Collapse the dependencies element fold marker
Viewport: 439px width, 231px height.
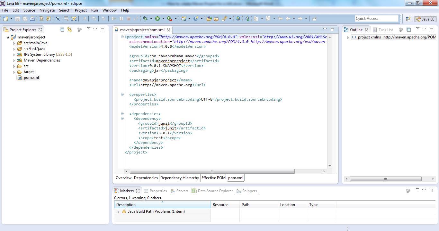122,114
